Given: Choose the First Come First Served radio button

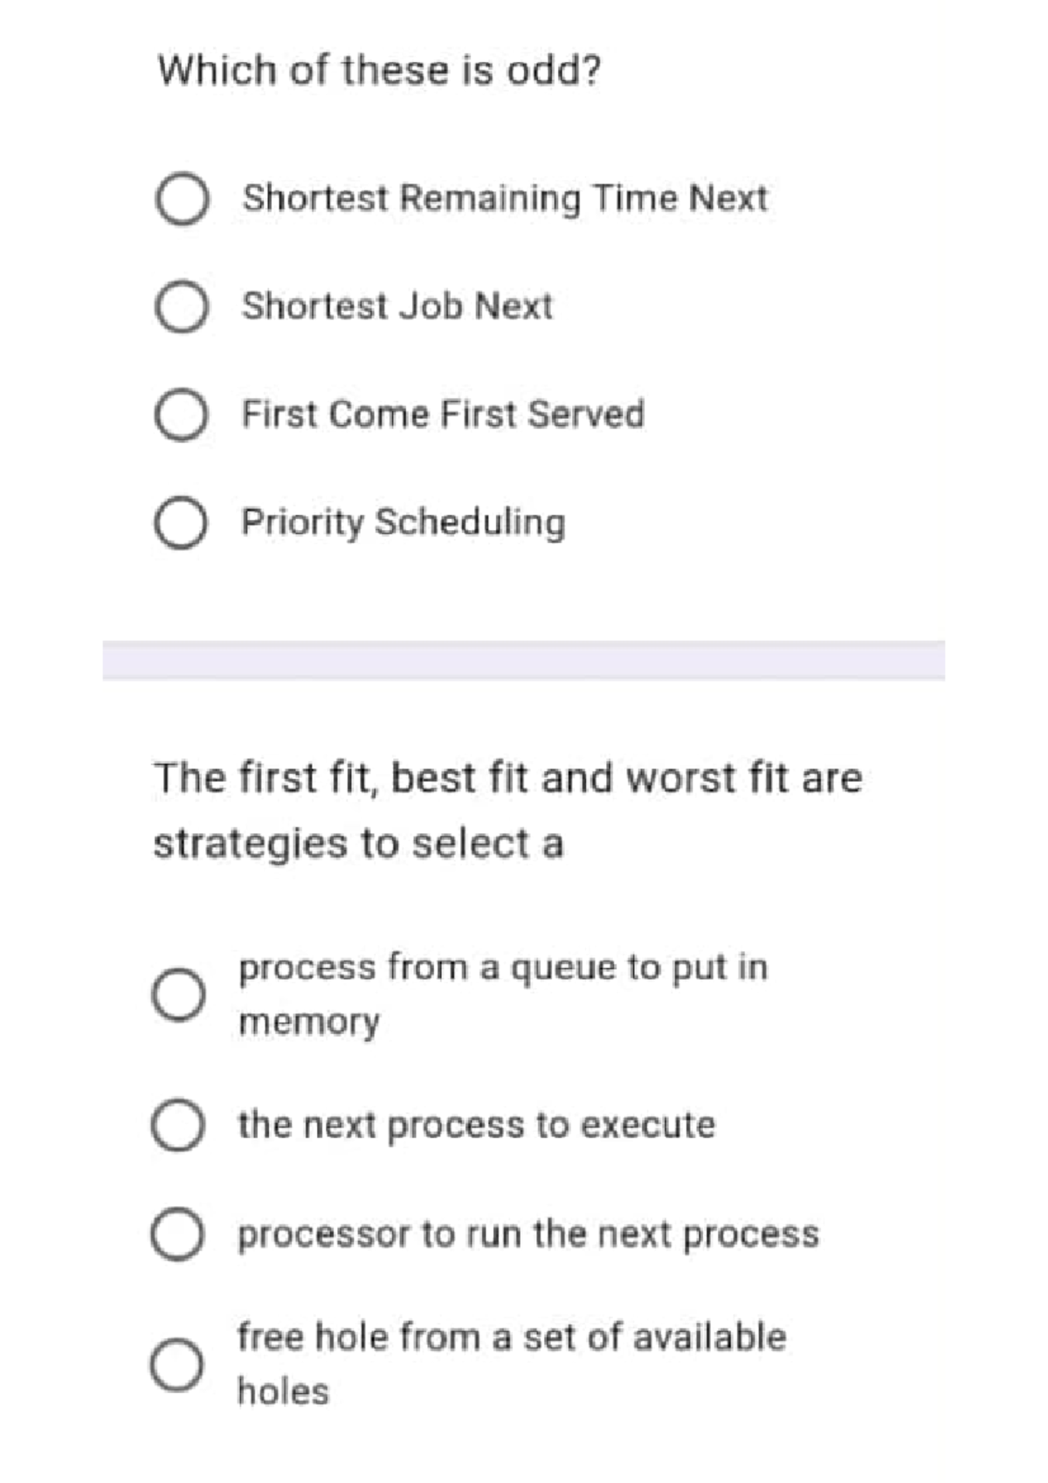Looking at the screenshot, I should pos(182,415).
